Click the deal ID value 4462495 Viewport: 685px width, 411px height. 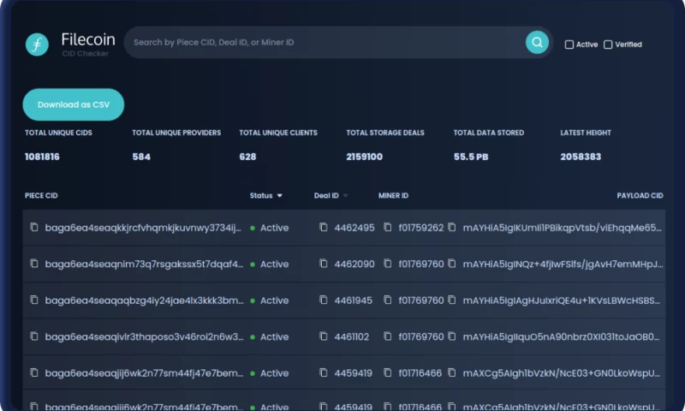pos(354,228)
